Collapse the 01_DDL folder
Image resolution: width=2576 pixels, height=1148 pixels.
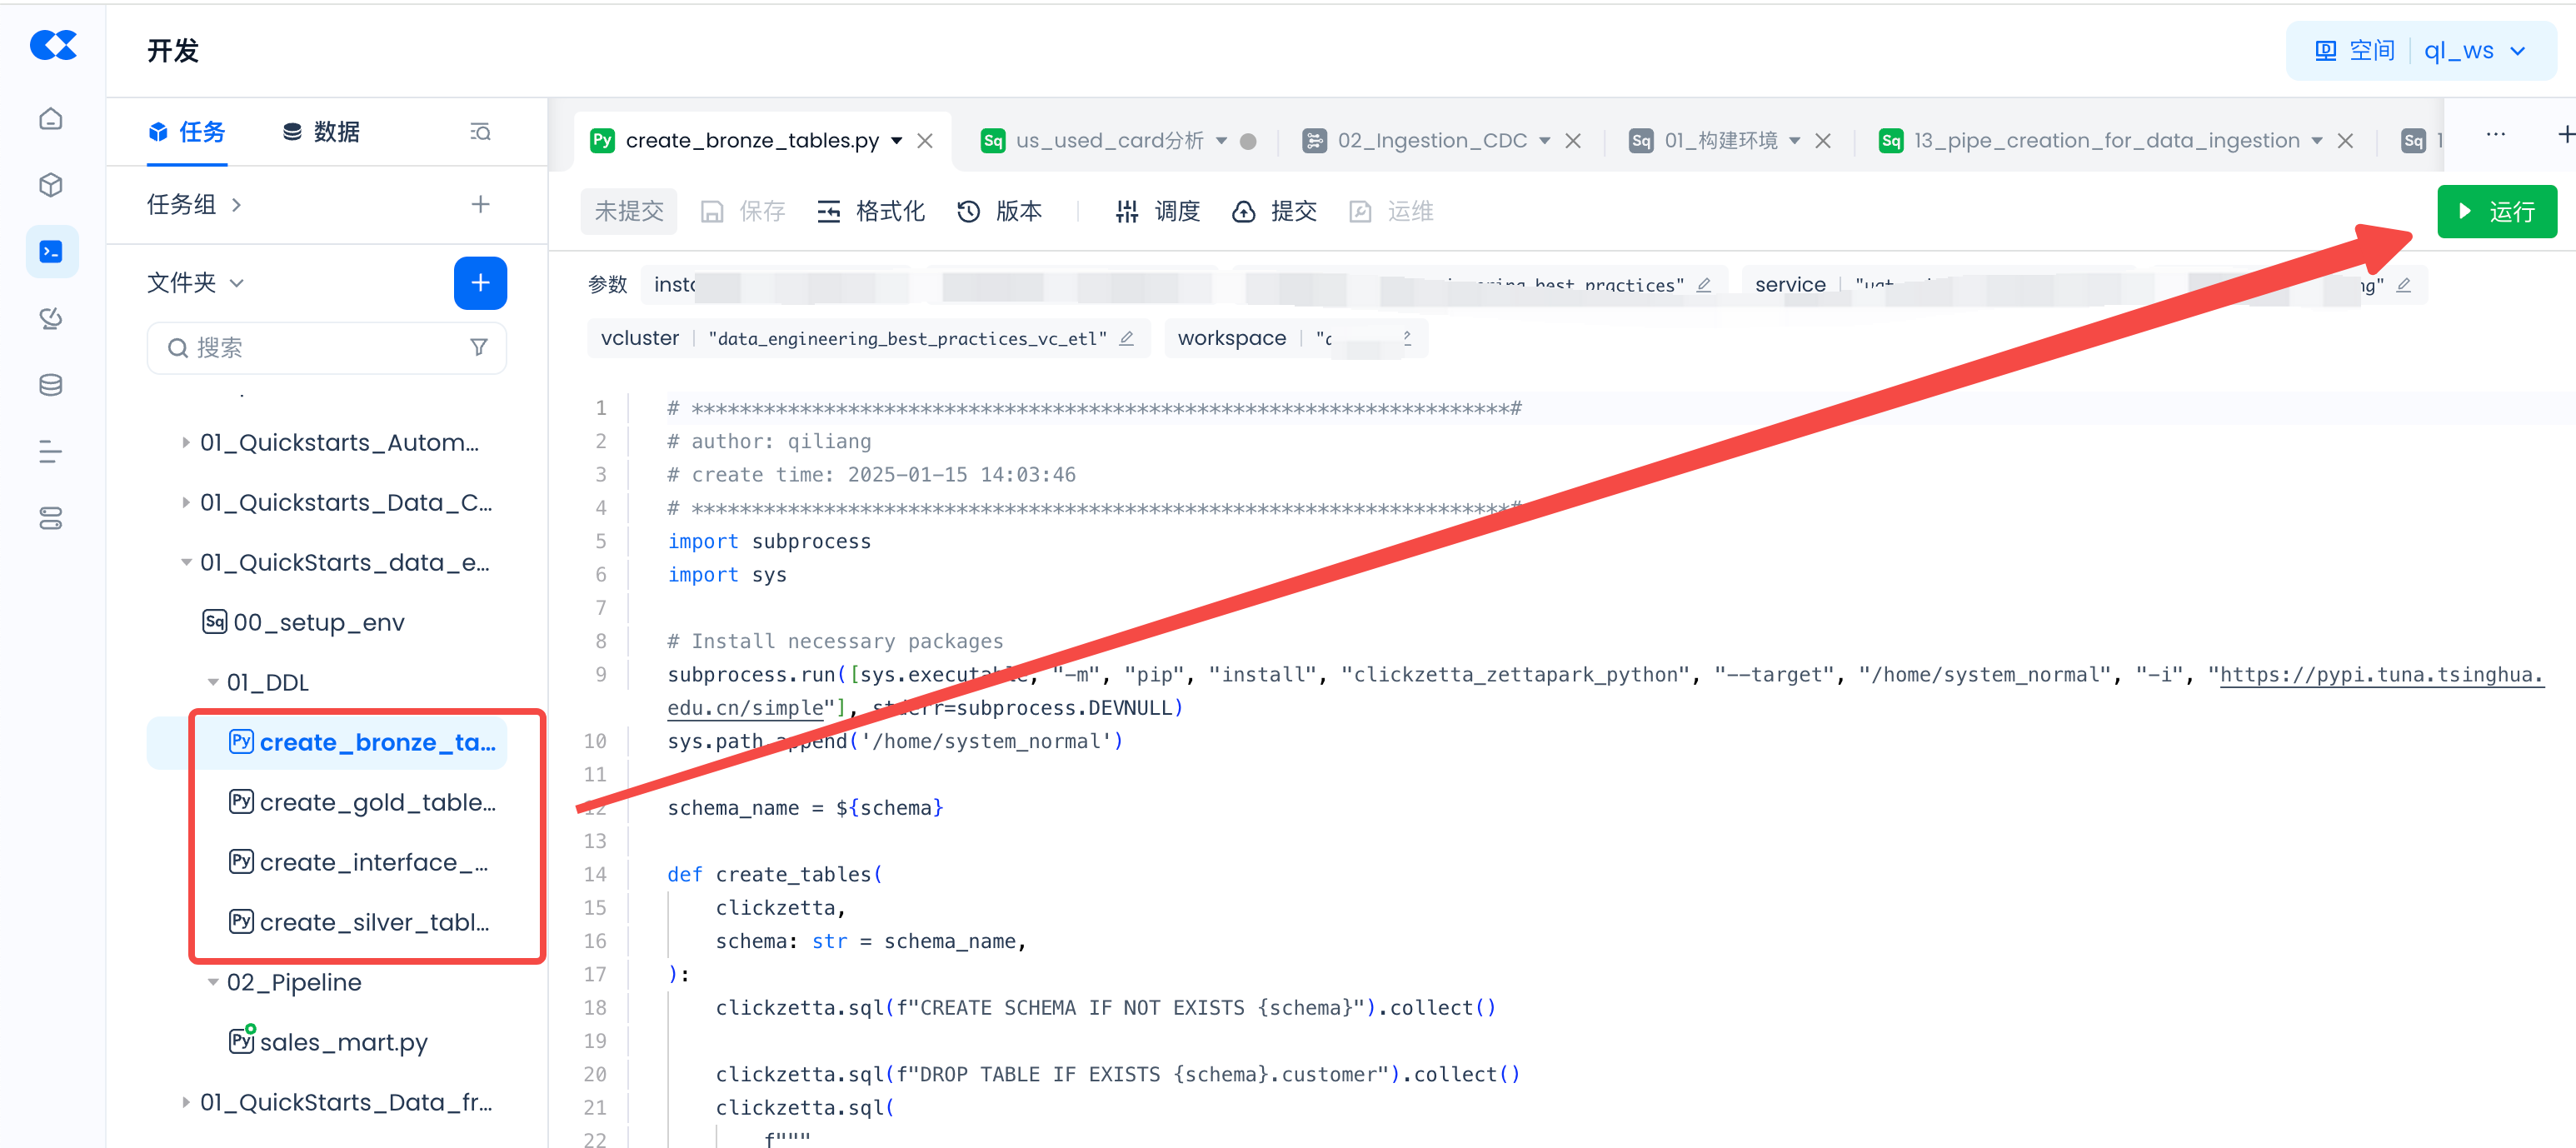[x=213, y=682]
